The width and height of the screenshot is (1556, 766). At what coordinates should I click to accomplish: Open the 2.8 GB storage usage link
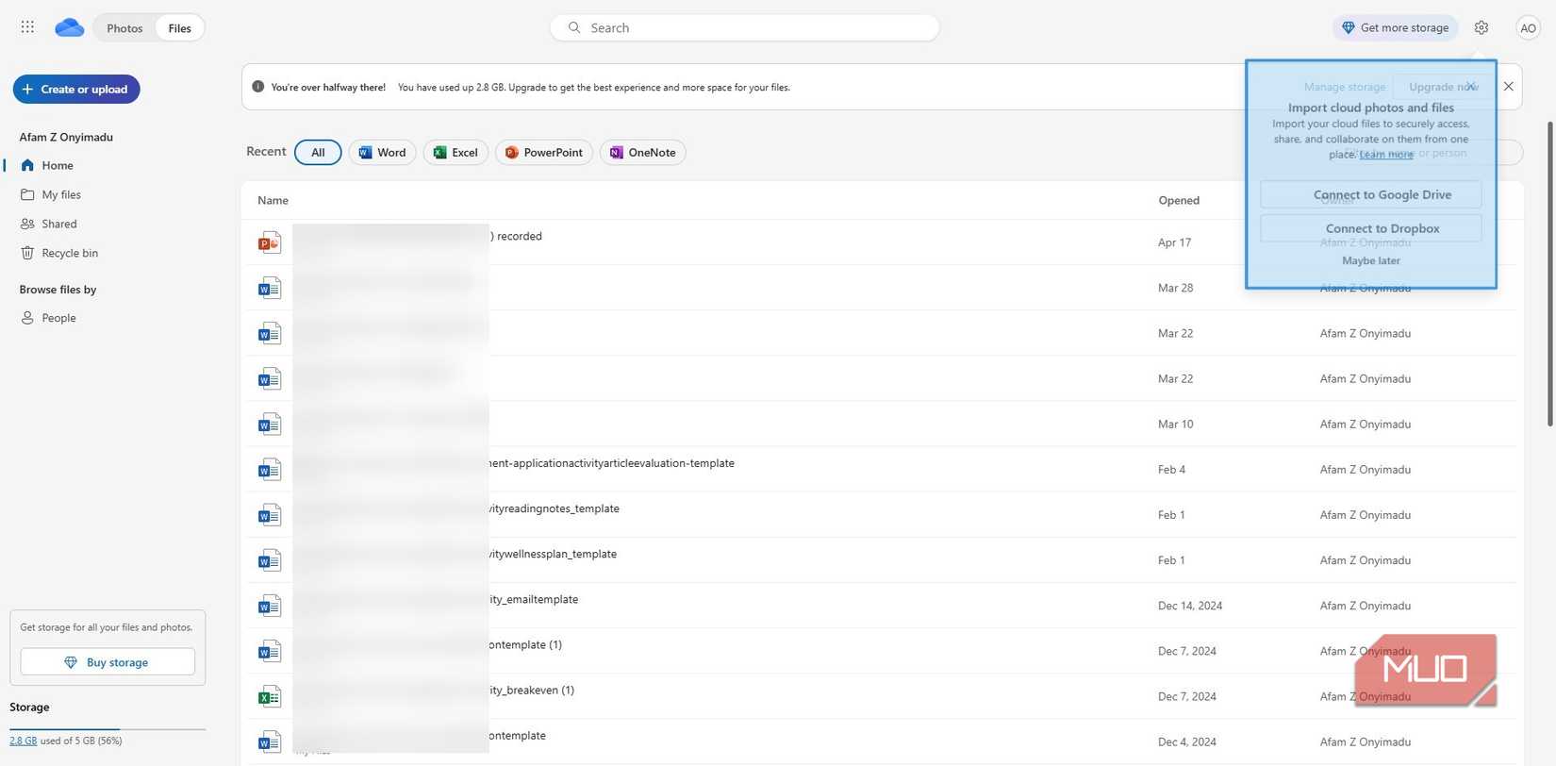point(24,741)
